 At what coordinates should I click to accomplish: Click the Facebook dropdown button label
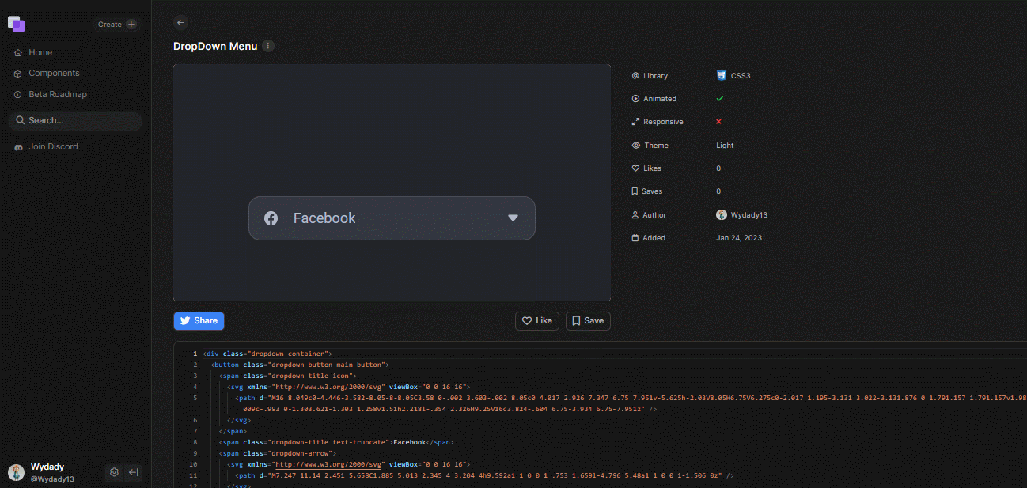(324, 218)
